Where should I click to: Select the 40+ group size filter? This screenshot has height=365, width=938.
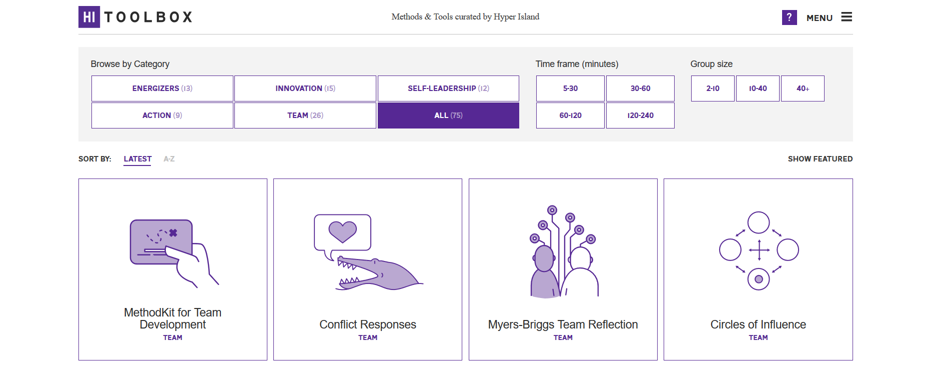point(803,88)
